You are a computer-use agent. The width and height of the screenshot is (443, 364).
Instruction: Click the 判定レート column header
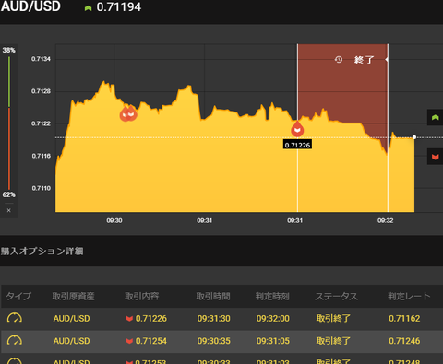coord(409,296)
